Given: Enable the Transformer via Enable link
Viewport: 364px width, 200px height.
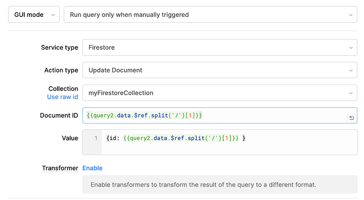Looking at the screenshot, I should [92, 168].
